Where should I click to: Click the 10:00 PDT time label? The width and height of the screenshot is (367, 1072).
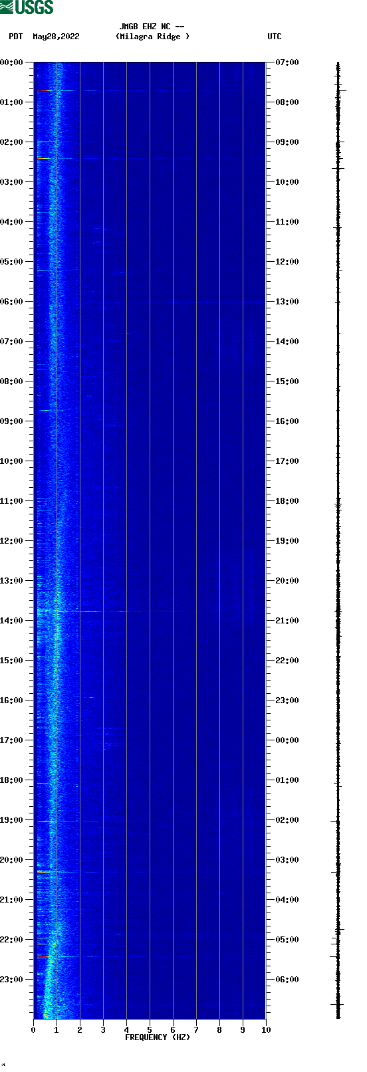pyautogui.click(x=12, y=461)
